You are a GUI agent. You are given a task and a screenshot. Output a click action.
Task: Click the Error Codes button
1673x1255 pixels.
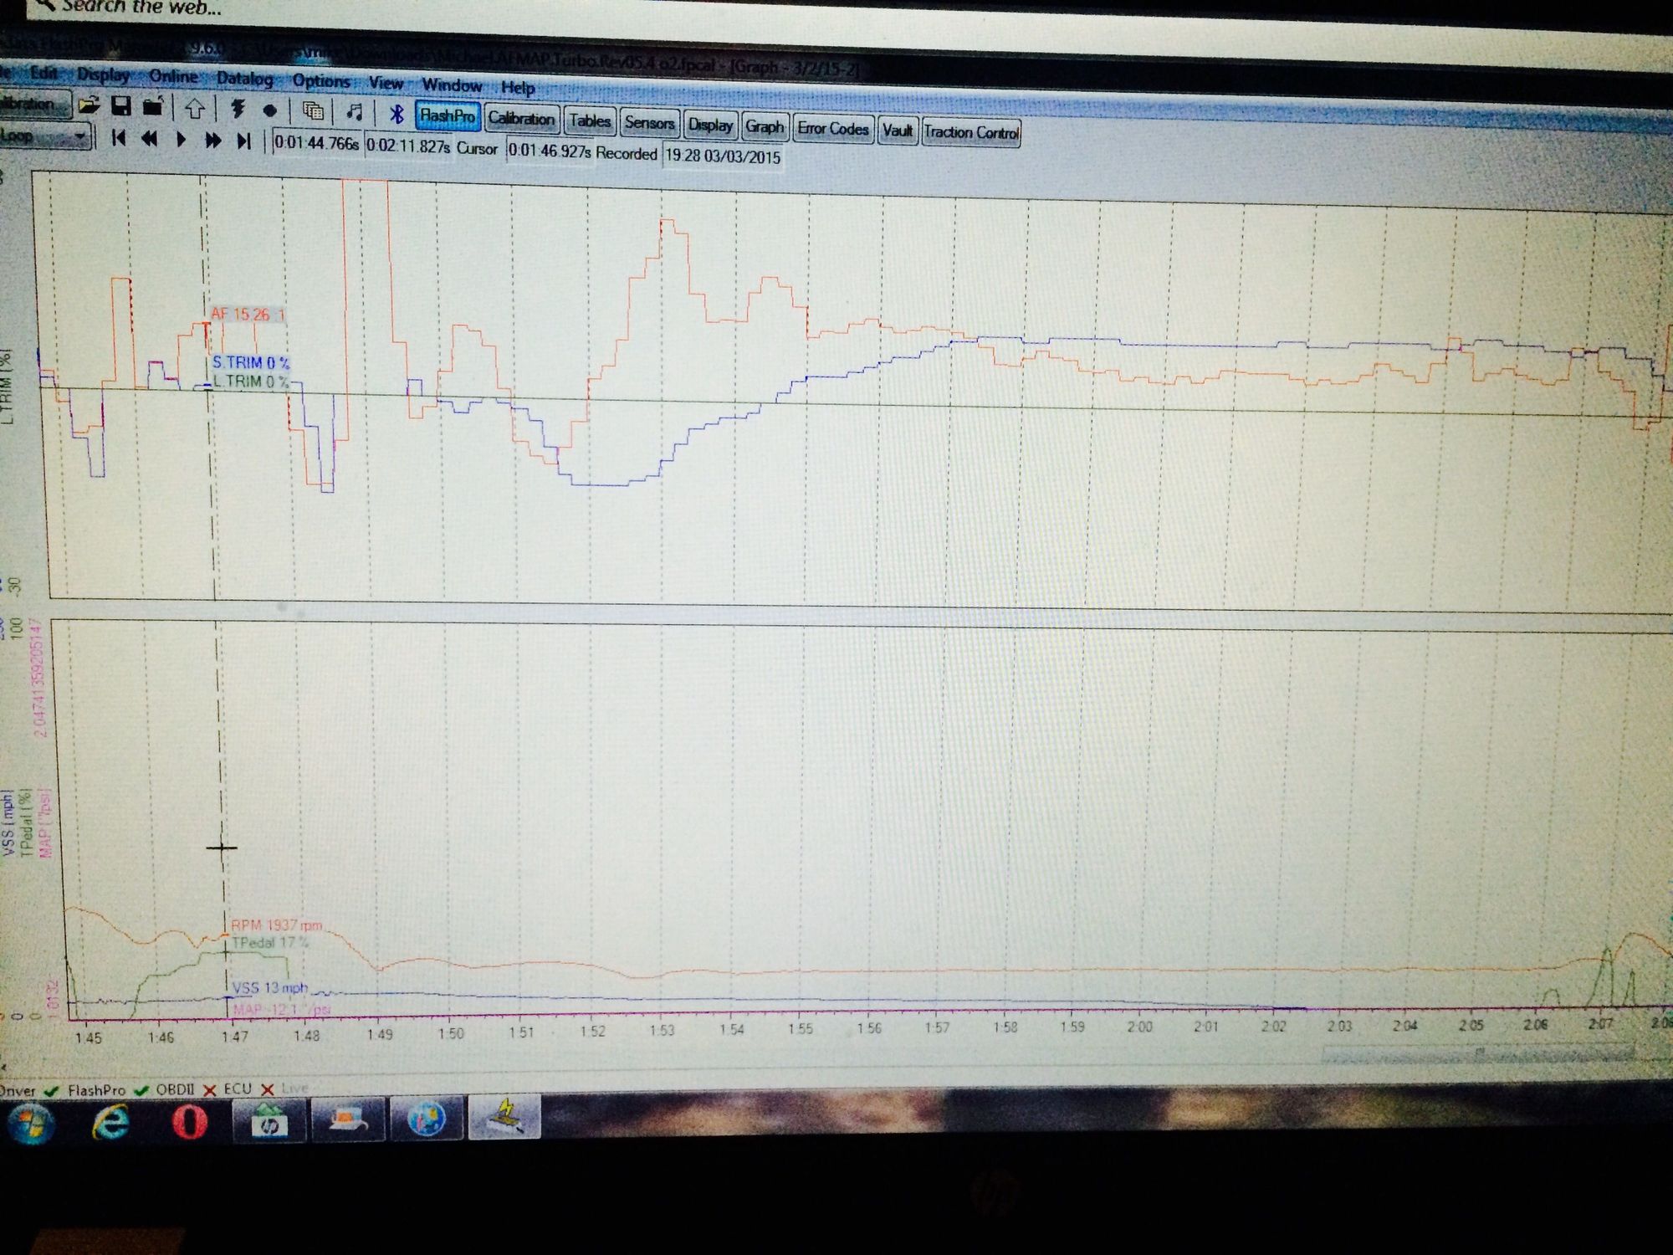(832, 129)
